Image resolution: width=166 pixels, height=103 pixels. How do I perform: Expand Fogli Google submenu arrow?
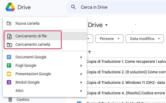[x=81, y=66]
